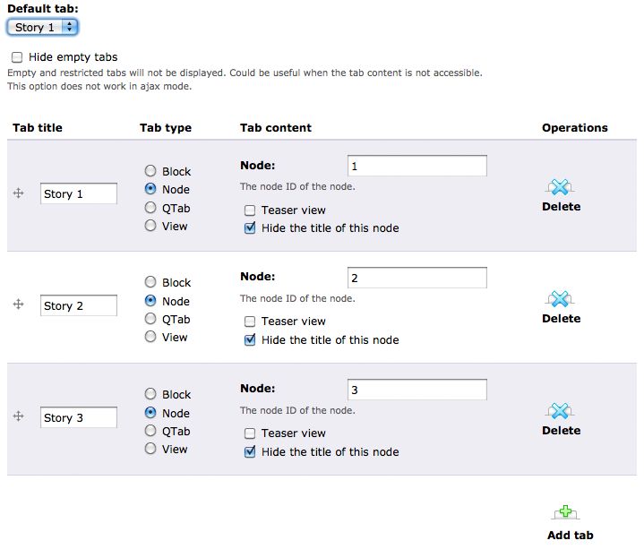Click the Story 3 tab title field
This screenshot has height=549, width=644.
pyautogui.click(x=78, y=417)
